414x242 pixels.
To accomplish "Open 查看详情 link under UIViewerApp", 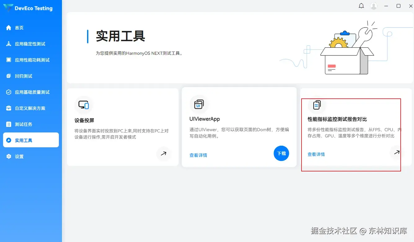I will click(198, 155).
